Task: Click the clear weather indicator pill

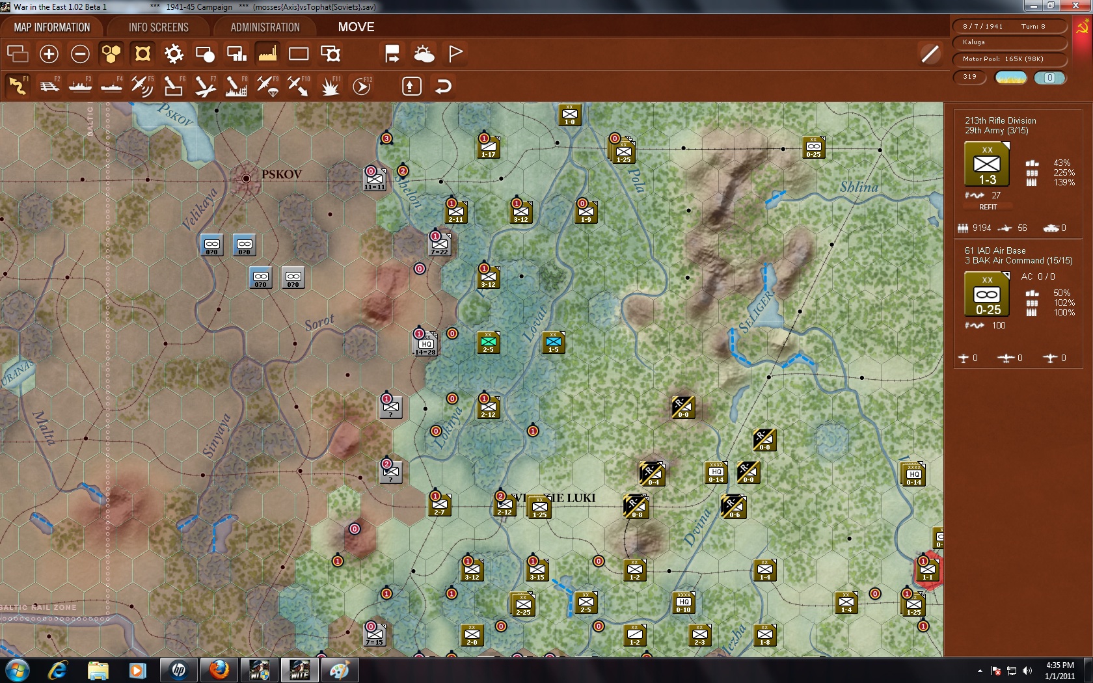Action: (x=1011, y=78)
